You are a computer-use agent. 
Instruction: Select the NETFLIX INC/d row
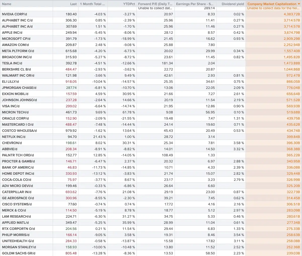pos(151,137)
